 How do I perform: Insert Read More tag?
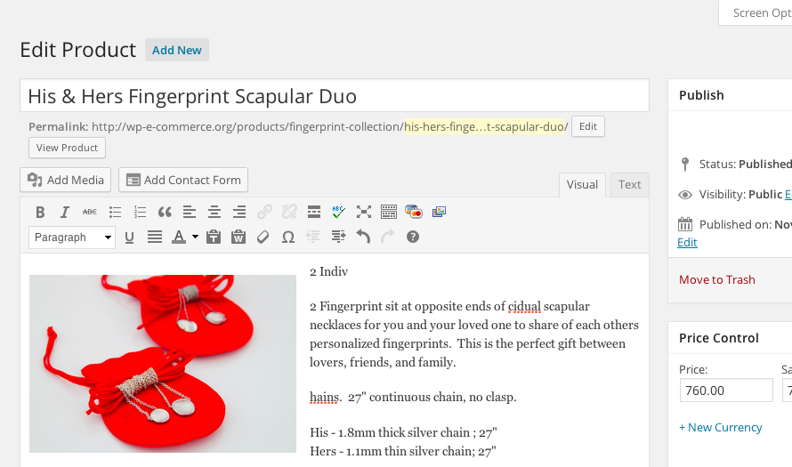click(x=313, y=212)
